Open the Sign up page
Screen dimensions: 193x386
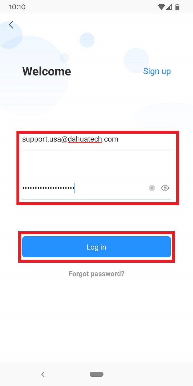tap(157, 71)
